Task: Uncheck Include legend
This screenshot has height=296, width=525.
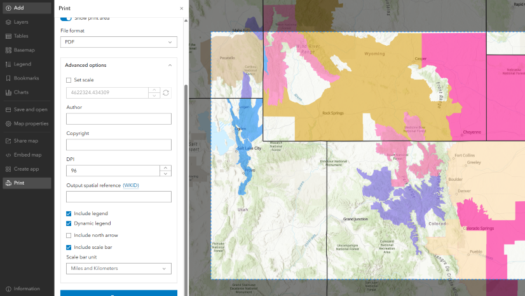Action: [x=69, y=213]
